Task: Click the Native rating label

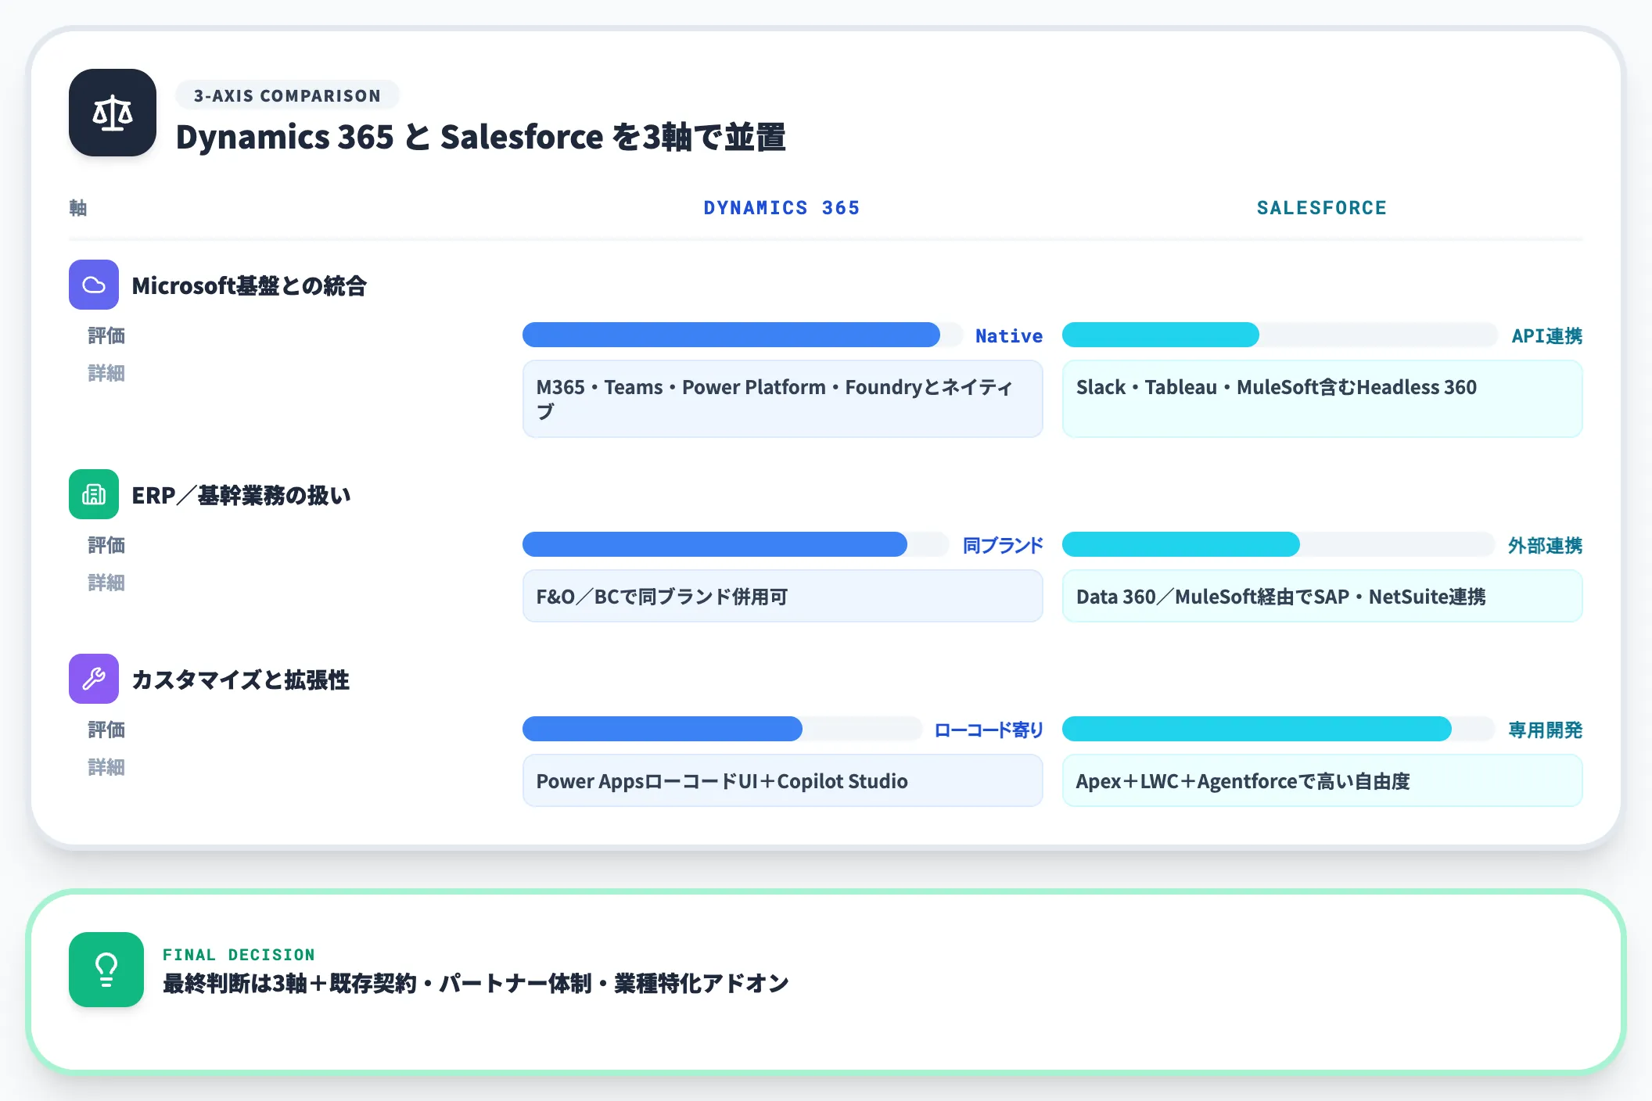Action: point(1009,335)
